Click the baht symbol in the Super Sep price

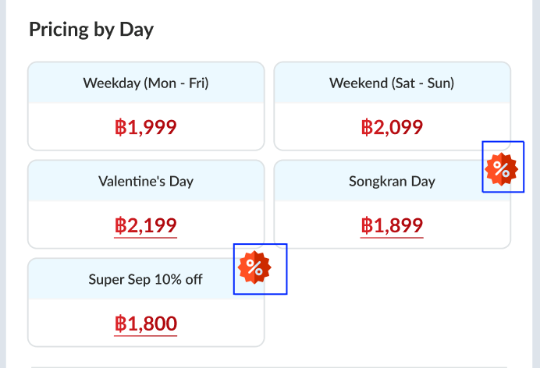tap(121, 324)
